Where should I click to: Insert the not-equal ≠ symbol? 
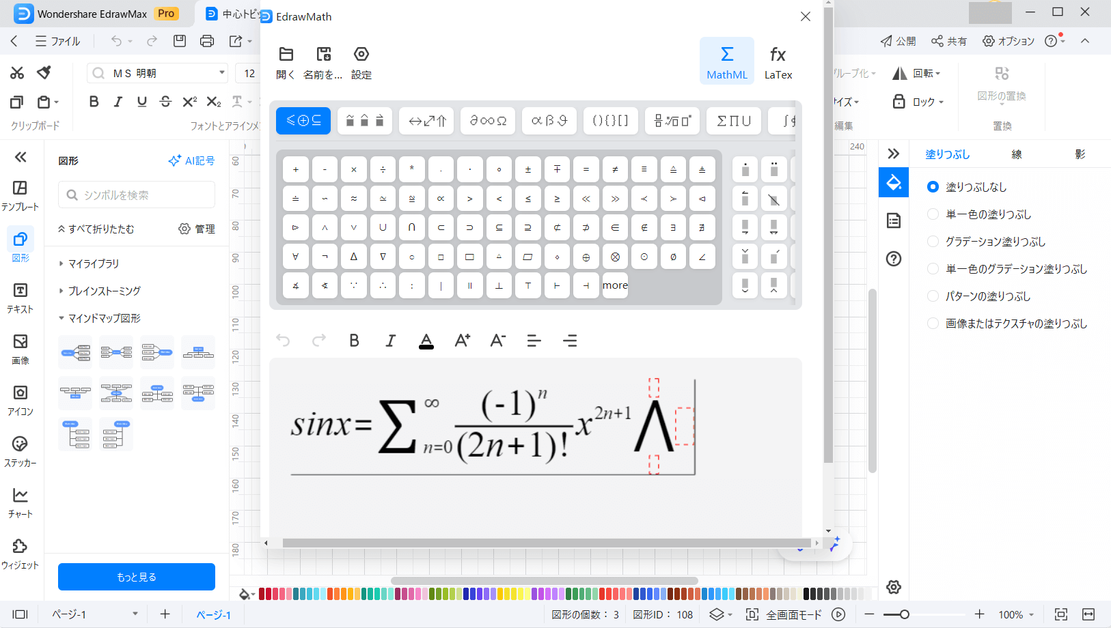click(615, 169)
